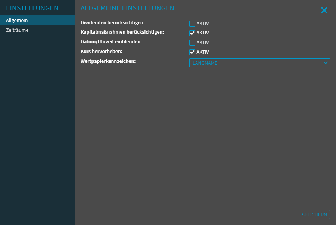Screen dimensions: 336x225
Task: Click the AKTIV label beside Dividenden berücksichtigen
Action: [203, 24]
